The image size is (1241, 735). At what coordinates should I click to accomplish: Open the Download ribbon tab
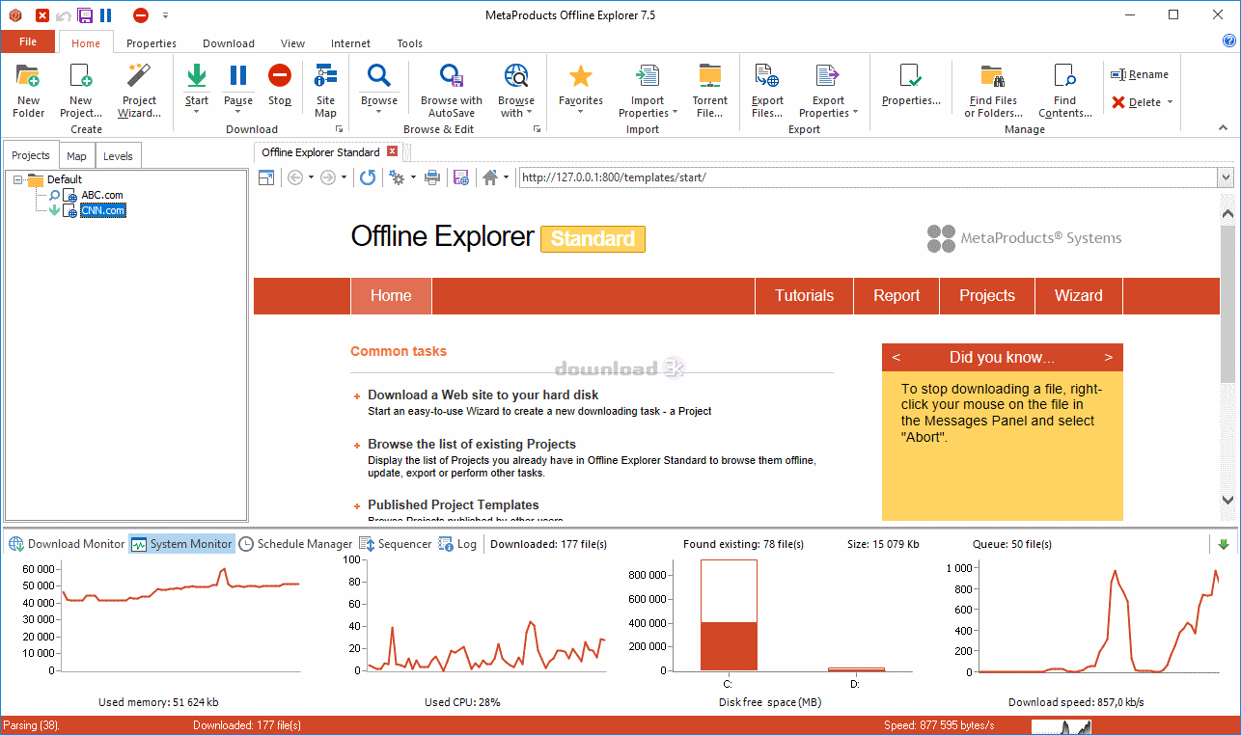(229, 43)
